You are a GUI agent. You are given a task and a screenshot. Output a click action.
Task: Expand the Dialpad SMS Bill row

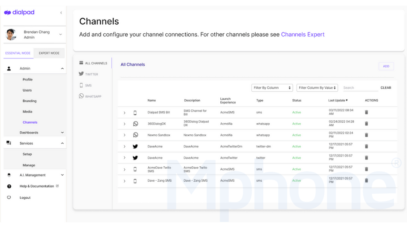pyautogui.click(x=124, y=113)
